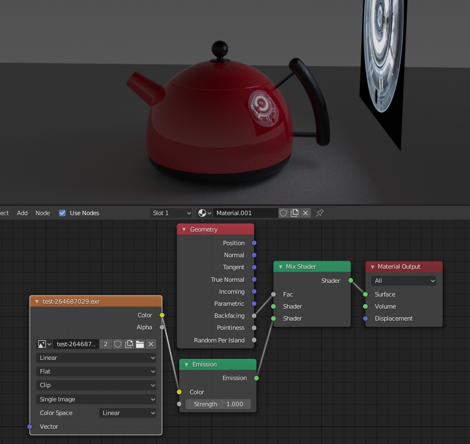Click the Material.001 name field
470x444 pixels.
click(x=245, y=213)
